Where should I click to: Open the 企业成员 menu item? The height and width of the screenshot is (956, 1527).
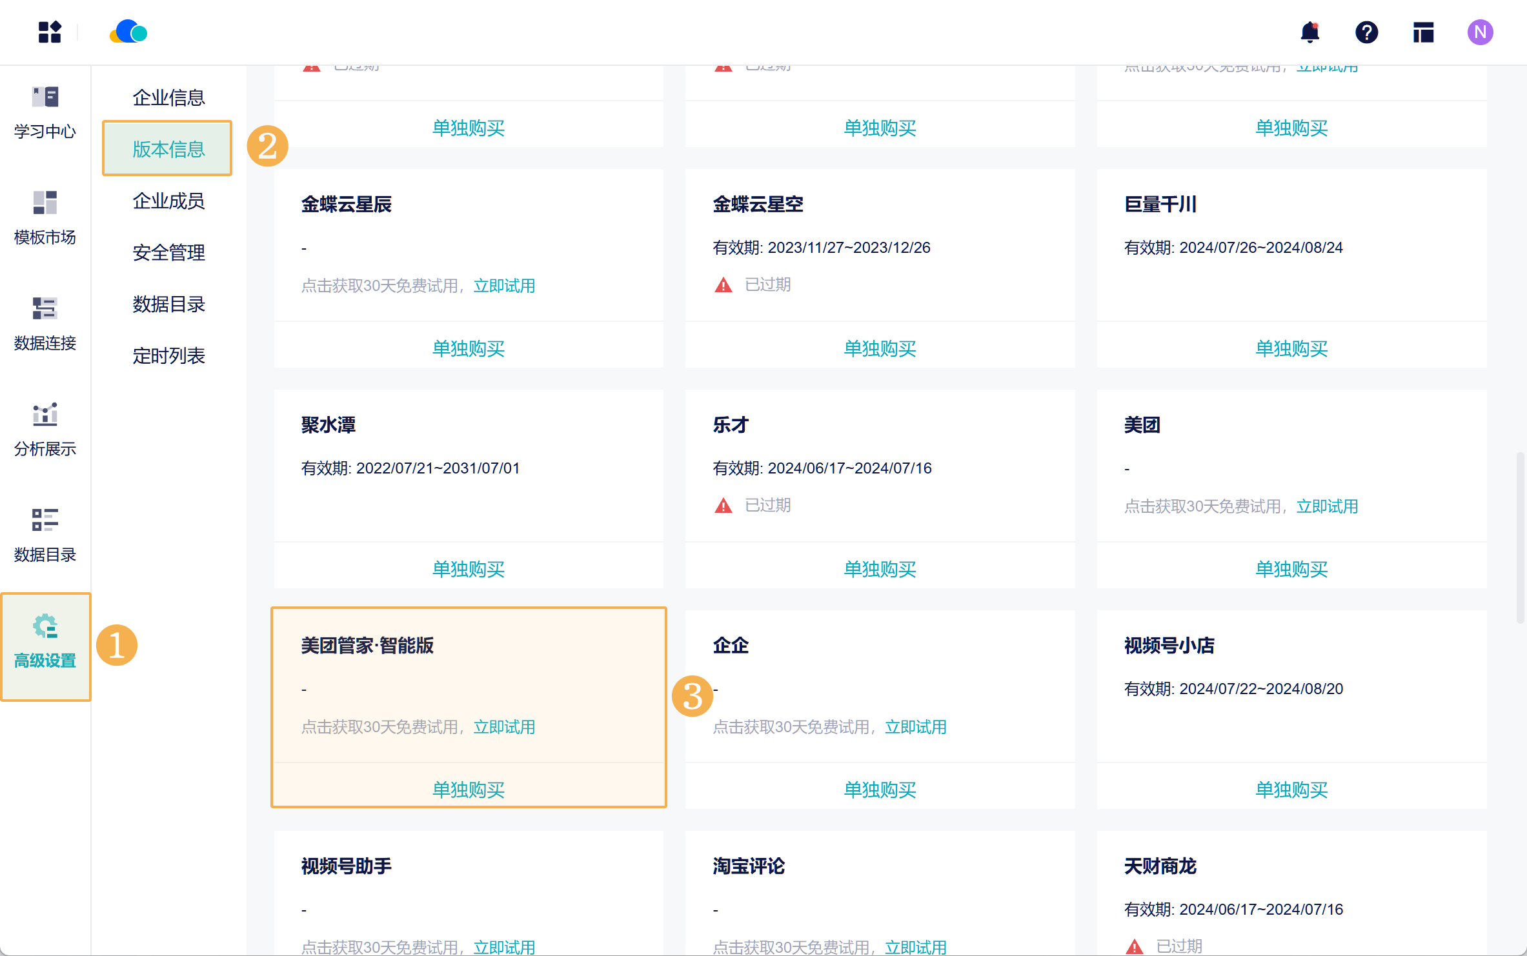168,201
